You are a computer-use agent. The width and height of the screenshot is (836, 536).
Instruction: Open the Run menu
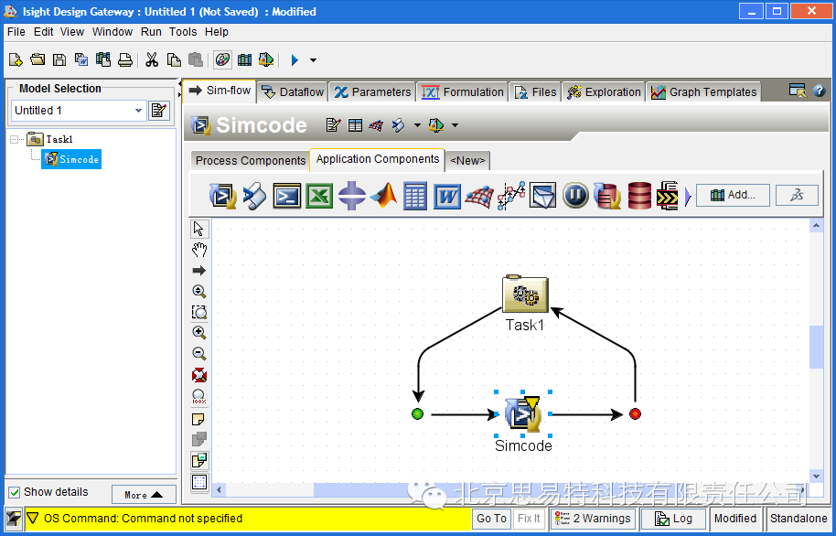[x=151, y=32]
